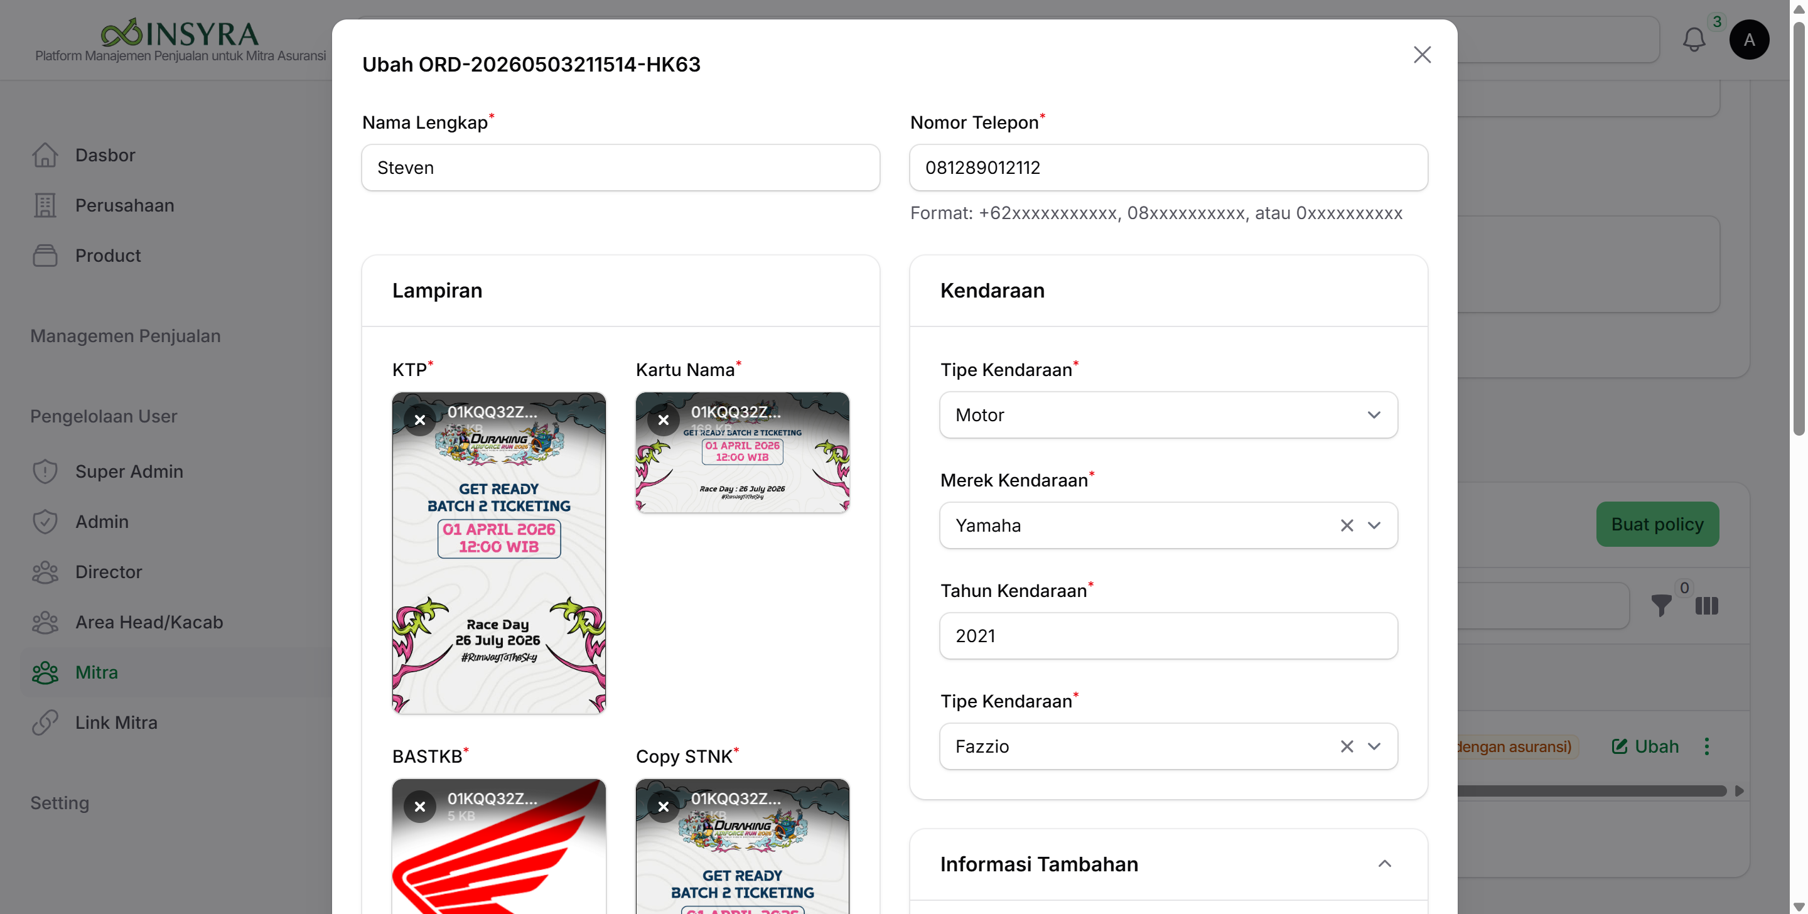Viewport: 1808px width, 914px height.
Task: Open the table filter funnel icon
Action: point(1661,605)
